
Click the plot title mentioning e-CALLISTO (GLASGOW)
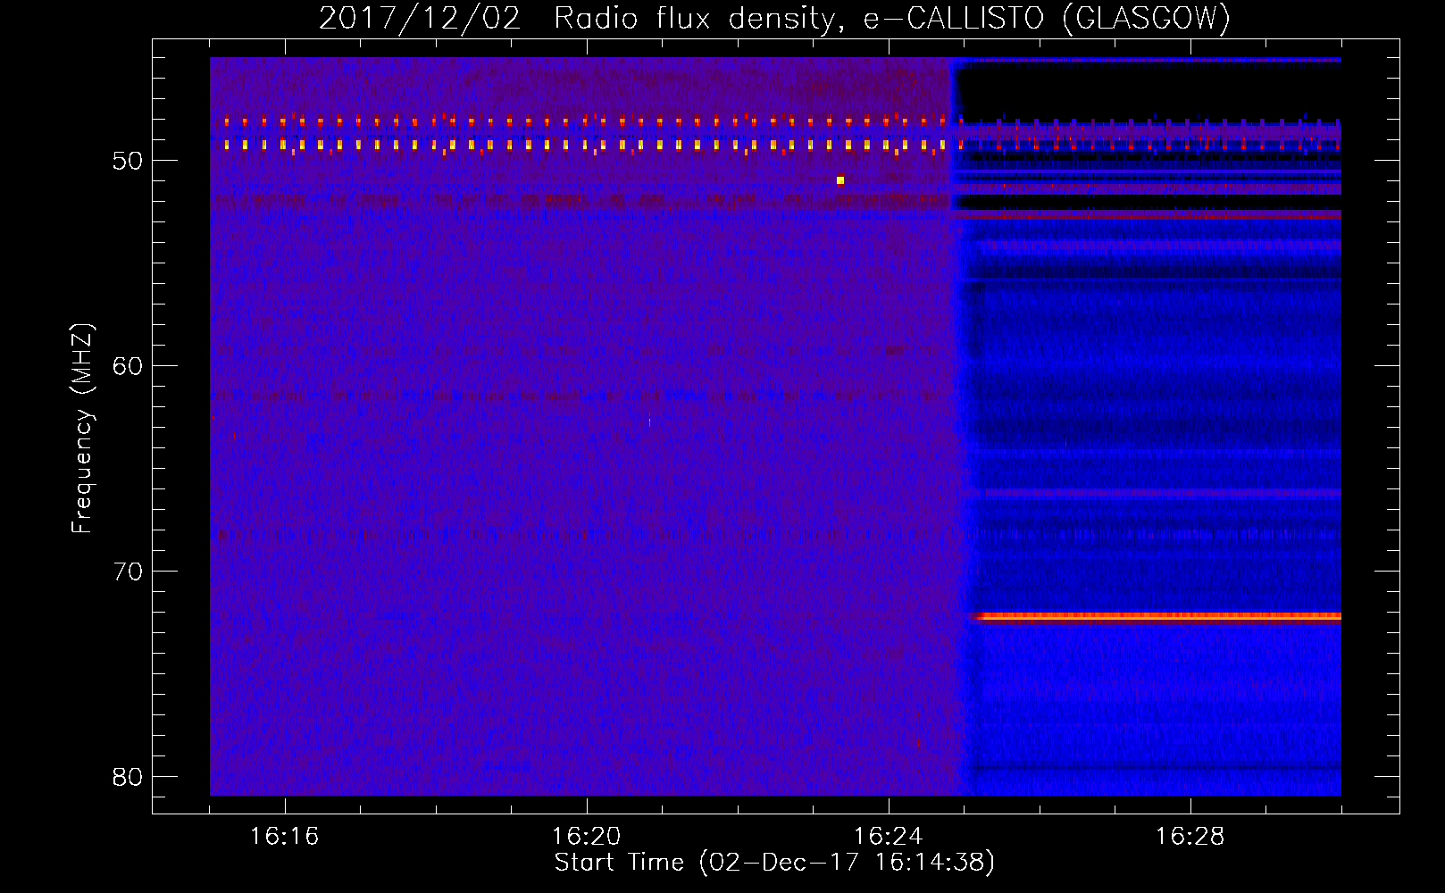click(774, 18)
